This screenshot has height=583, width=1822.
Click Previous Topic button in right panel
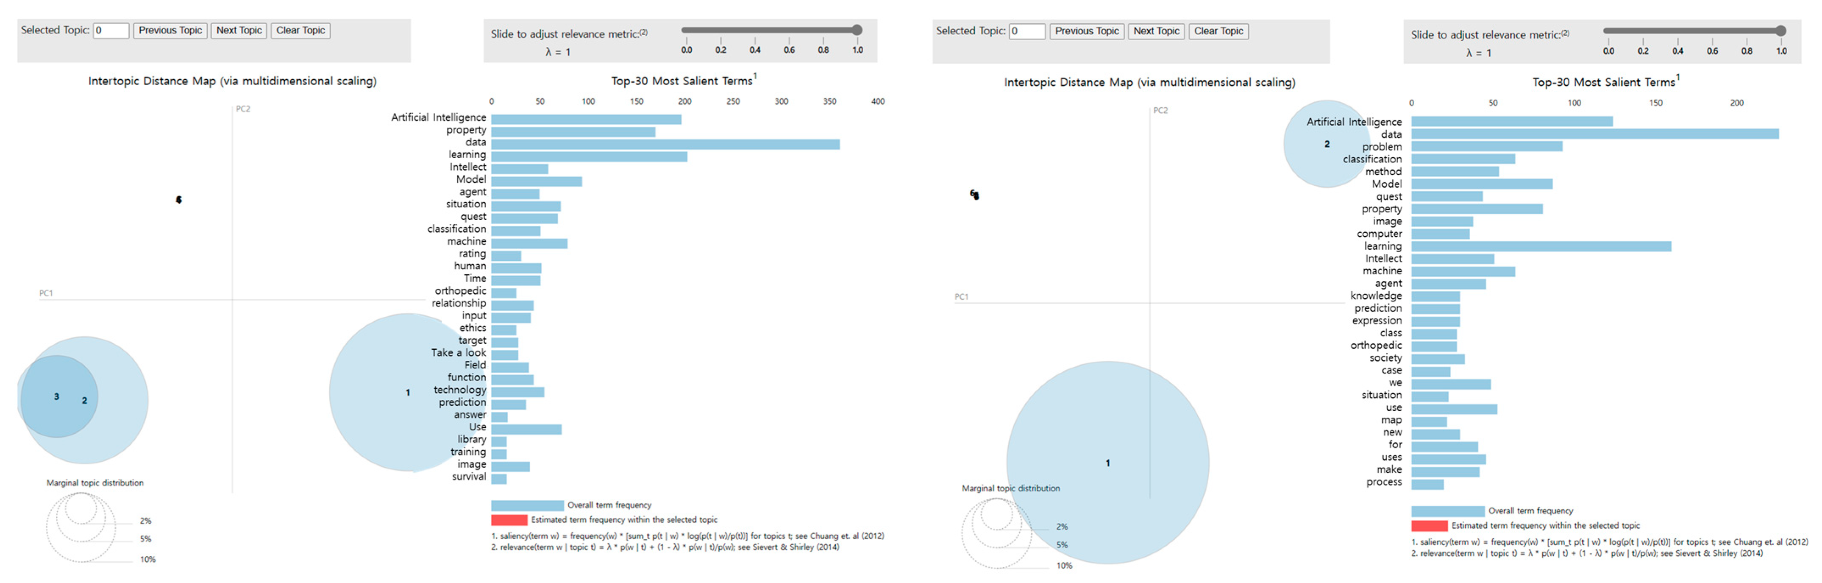[x=1086, y=31]
